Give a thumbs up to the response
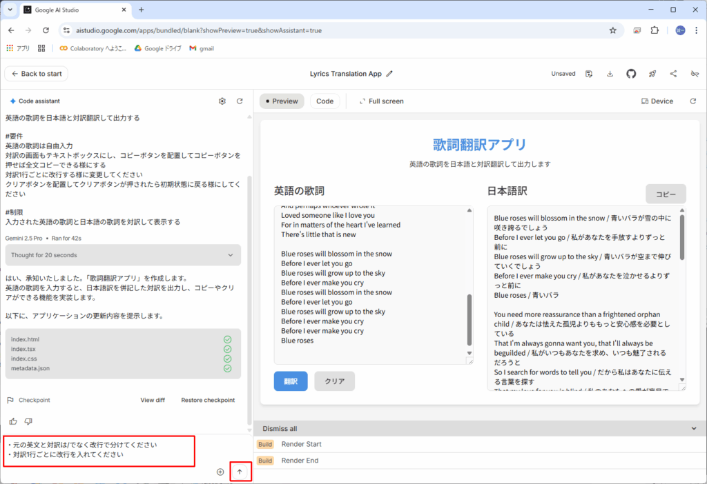The image size is (707, 484). pos(13,421)
